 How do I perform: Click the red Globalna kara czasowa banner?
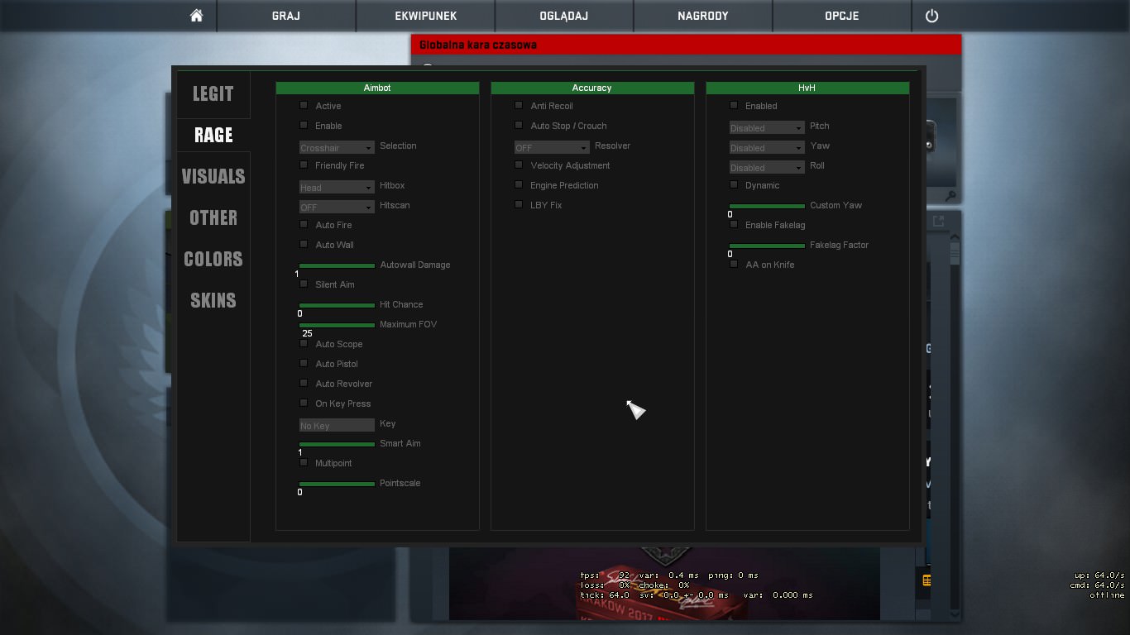point(687,45)
